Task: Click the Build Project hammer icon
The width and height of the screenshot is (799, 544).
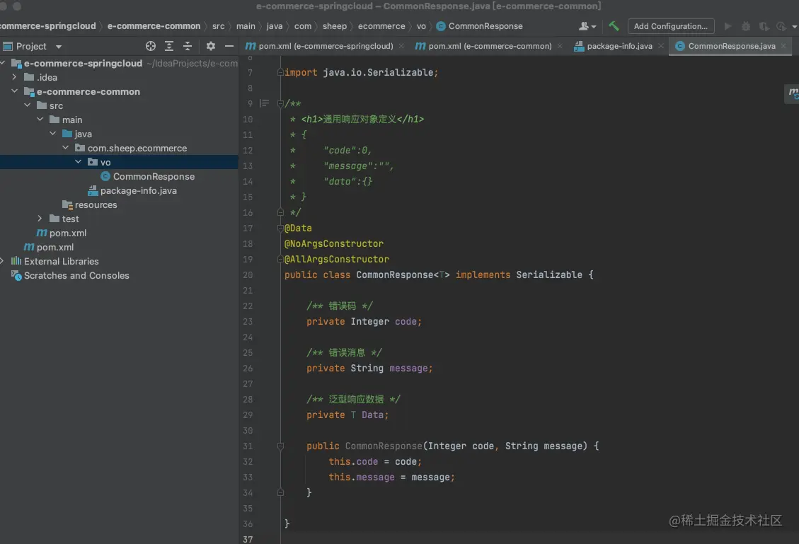Action: (614, 26)
